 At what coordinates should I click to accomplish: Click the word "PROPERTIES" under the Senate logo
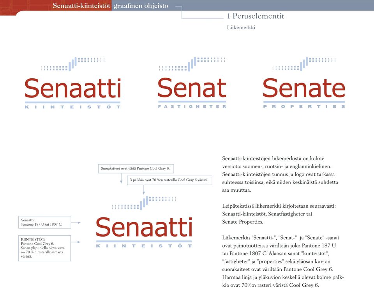(x=304, y=106)
